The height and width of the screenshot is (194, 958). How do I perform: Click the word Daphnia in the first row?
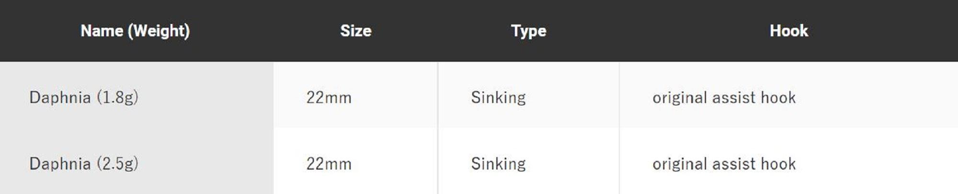[60, 97]
